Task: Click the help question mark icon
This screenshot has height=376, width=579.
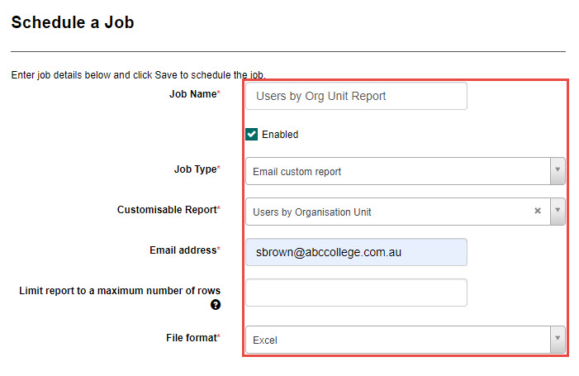Action: [x=216, y=305]
